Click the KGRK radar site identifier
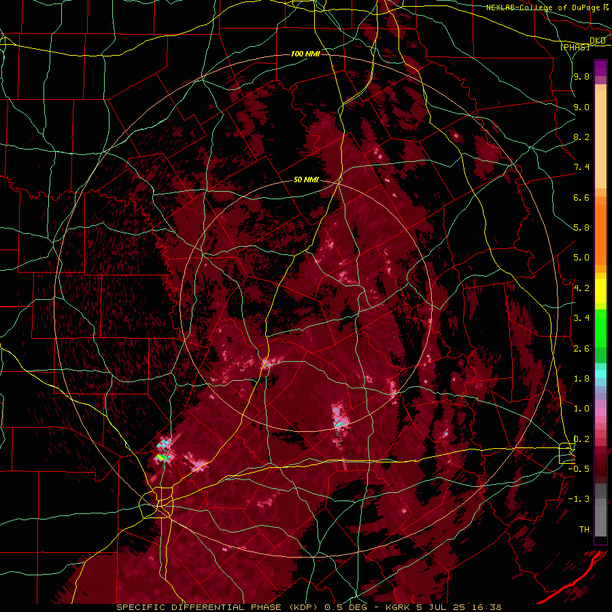612x612 pixels. coord(398,607)
